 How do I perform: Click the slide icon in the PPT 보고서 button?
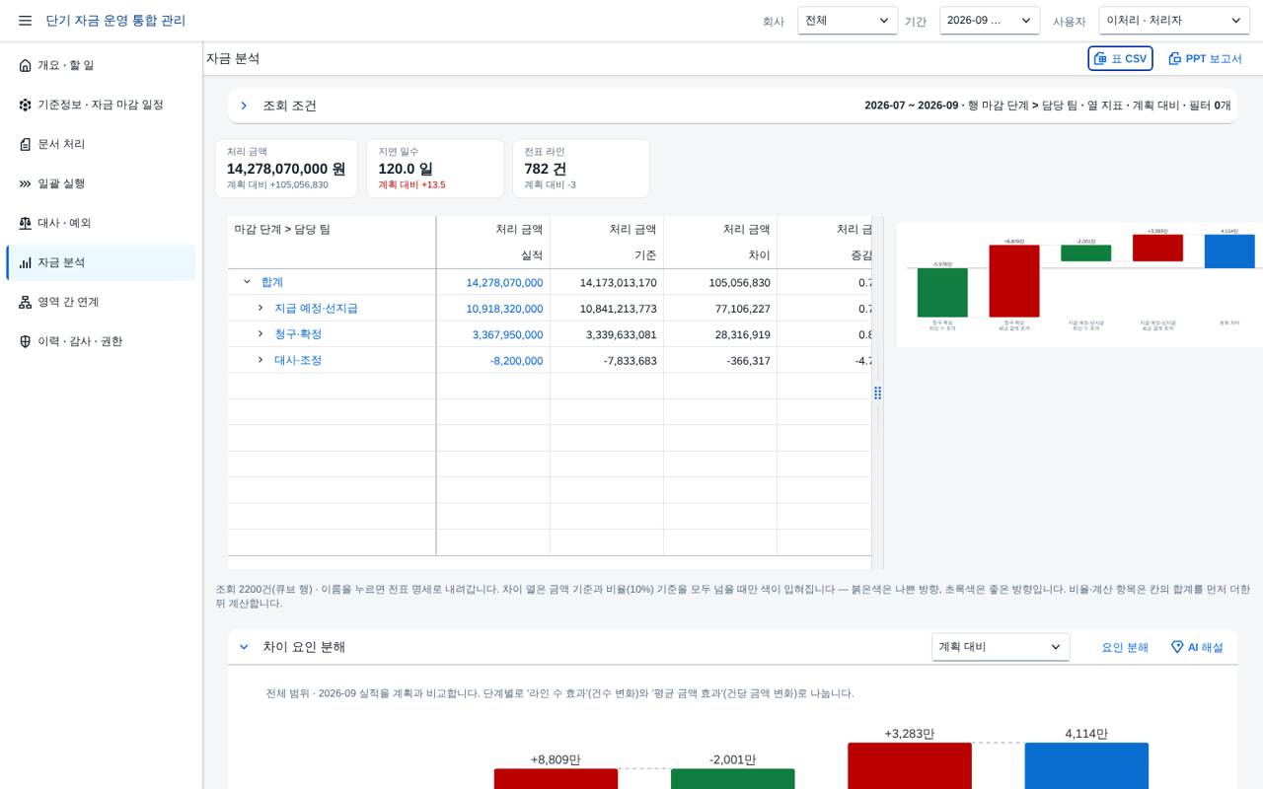point(1174,58)
